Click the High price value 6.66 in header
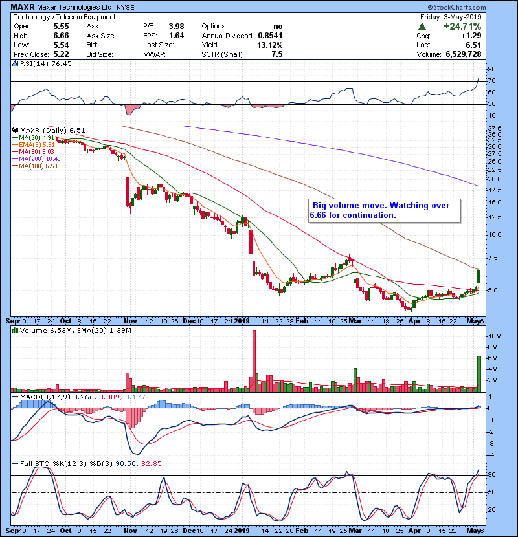Image resolution: width=518 pixels, height=537 pixels. pyautogui.click(x=61, y=36)
